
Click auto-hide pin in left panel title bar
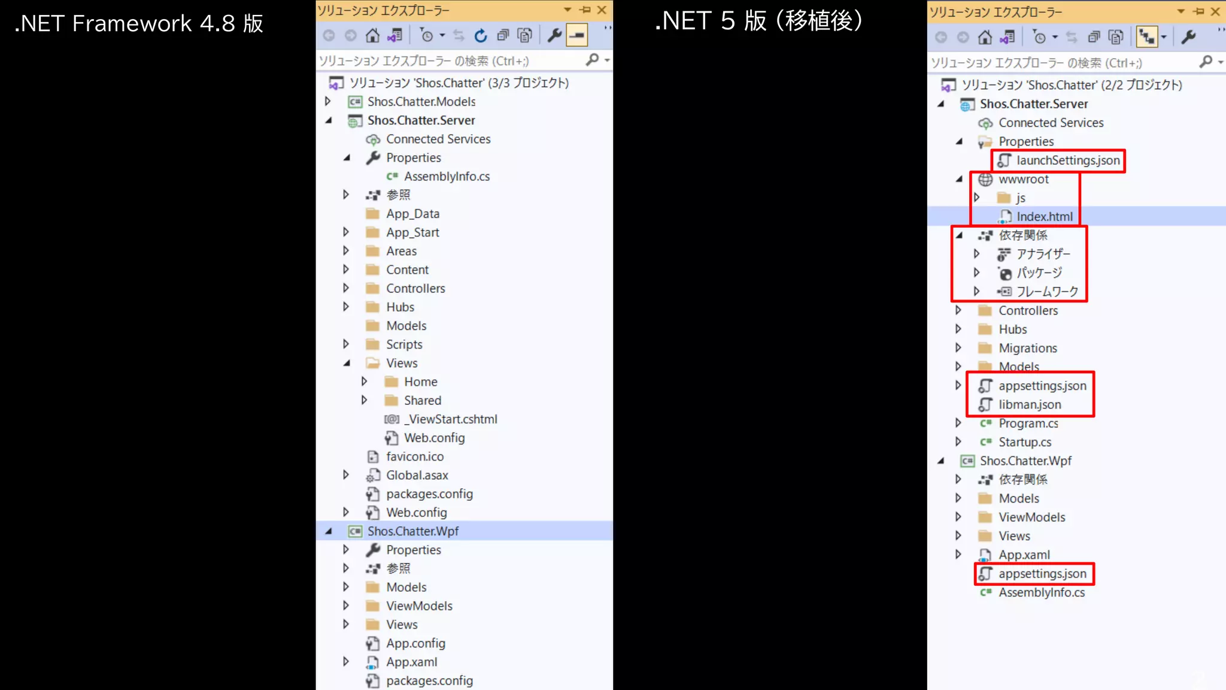point(585,10)
